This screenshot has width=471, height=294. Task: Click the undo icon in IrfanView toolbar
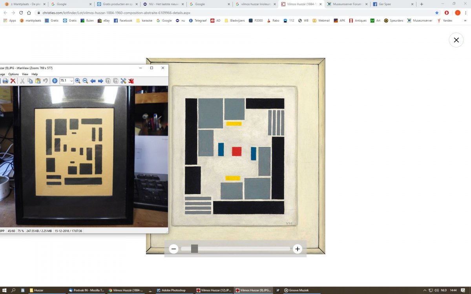coord(46,81)
